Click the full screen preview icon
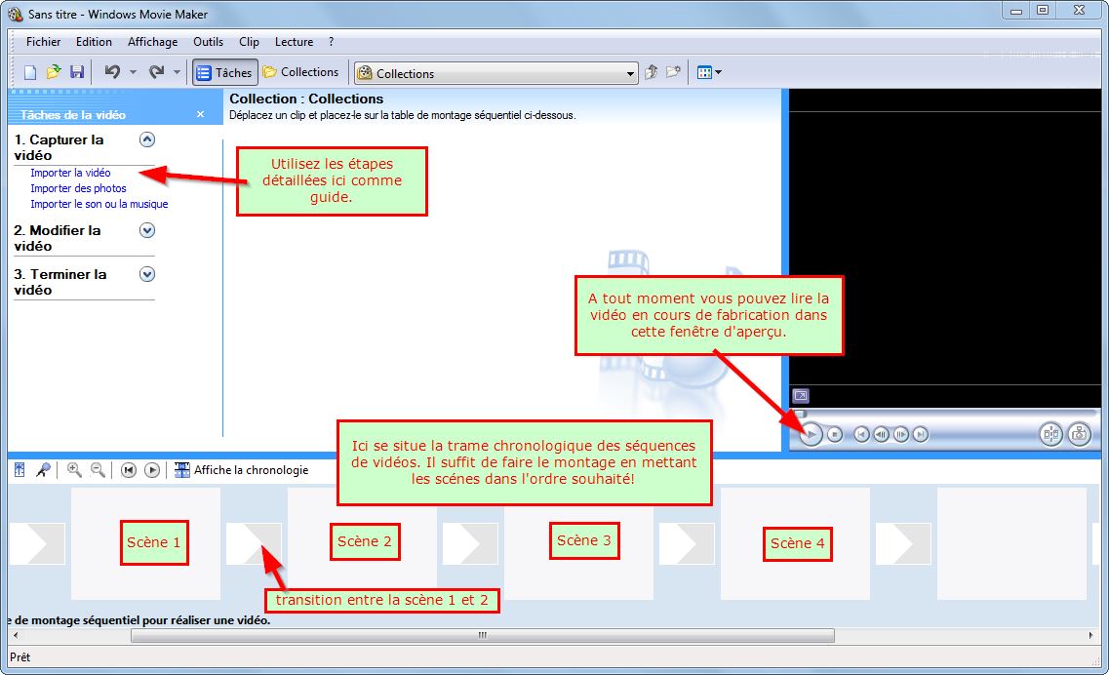The width and height of the screenshot is (1109, 675). (x=800, y=396)
